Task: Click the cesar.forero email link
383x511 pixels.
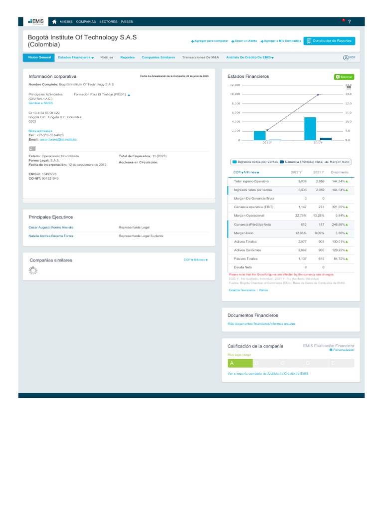Action: point(58,140)
